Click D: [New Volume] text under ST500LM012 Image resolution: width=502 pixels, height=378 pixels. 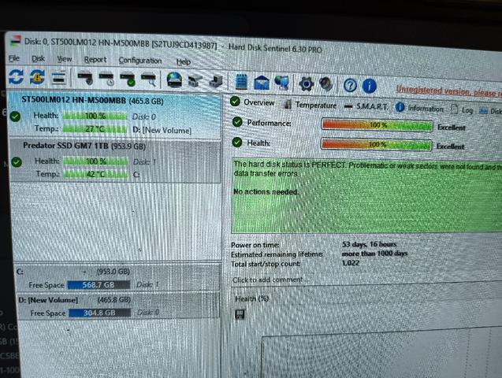point(162,130)
